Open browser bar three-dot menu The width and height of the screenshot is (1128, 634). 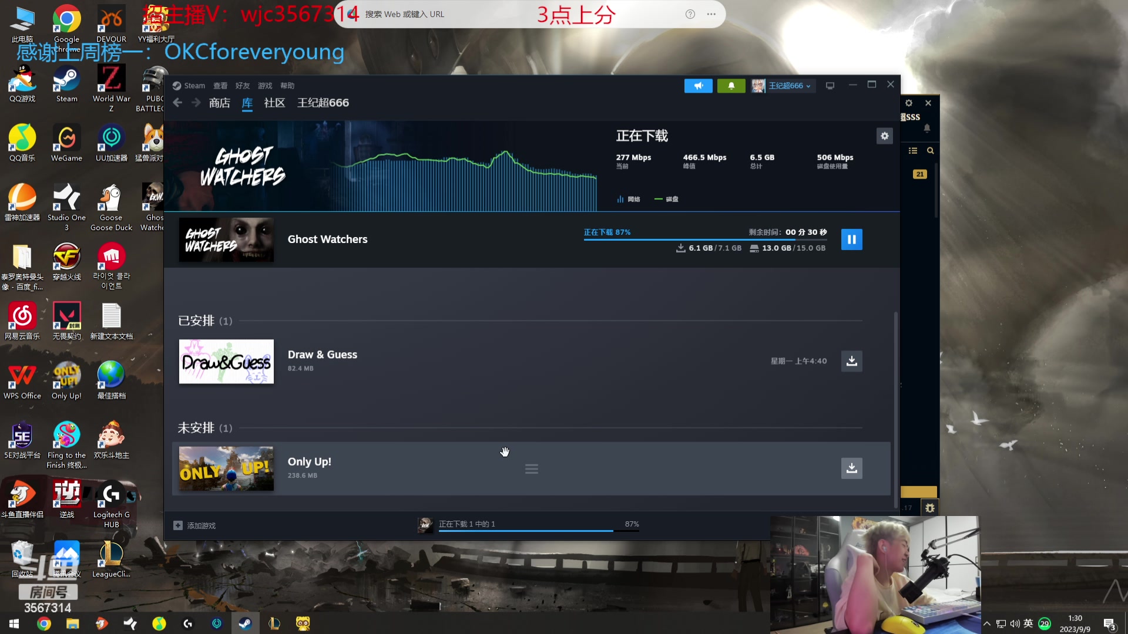tap(711, 14)
